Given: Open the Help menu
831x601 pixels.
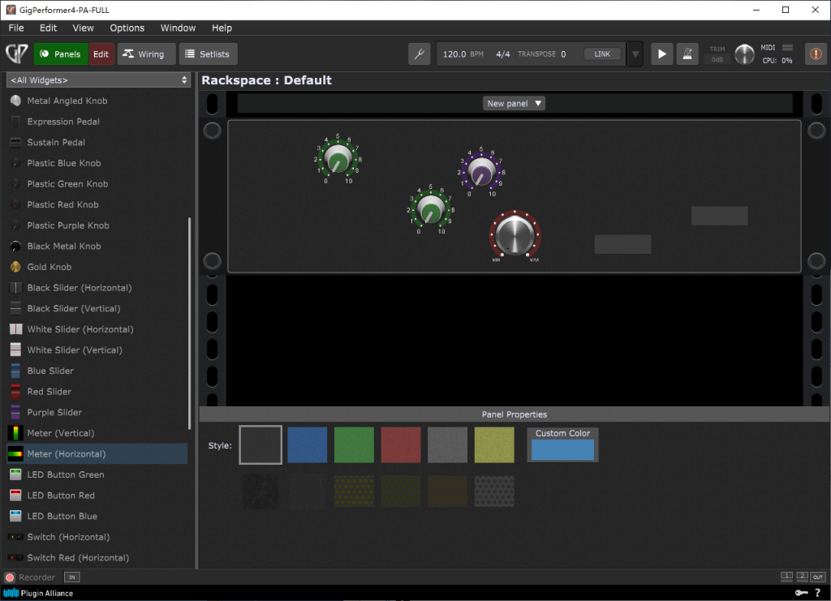Looking at the screenshot, I should [x=222, y=28].
